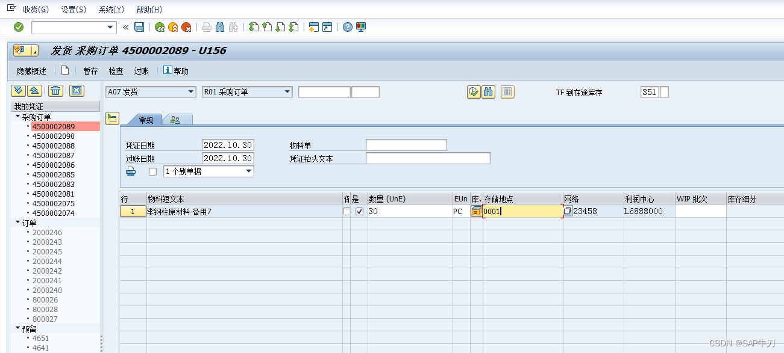This screenshot has width=784, height=353.
Task: Open the Help question mark icon
Action: pyautogui.click(x=348, y=27)
